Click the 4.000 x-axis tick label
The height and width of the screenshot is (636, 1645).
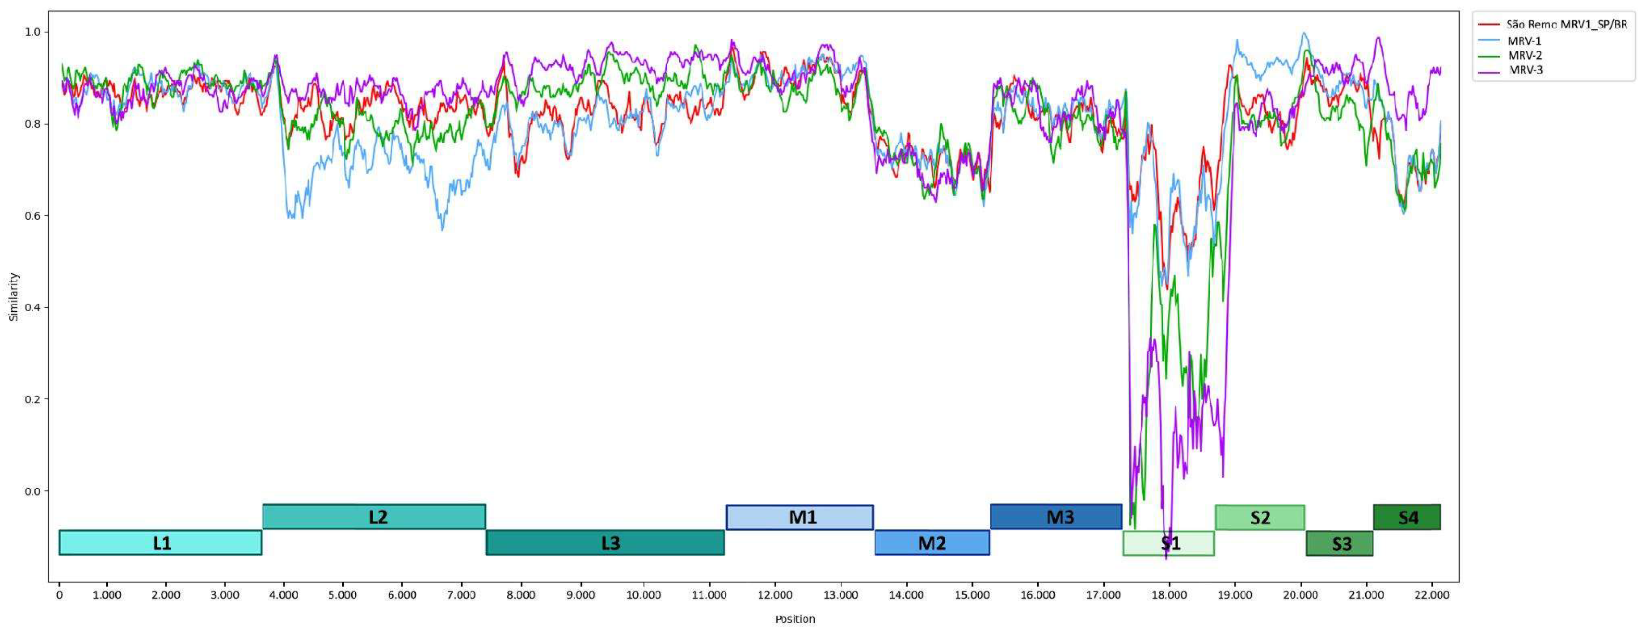pos(283,595)
